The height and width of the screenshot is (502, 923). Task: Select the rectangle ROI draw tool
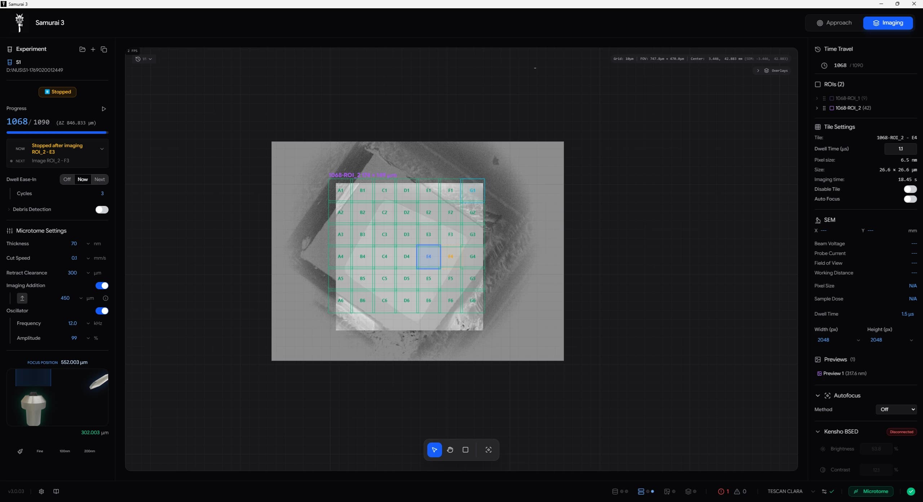tap(465, 450)
